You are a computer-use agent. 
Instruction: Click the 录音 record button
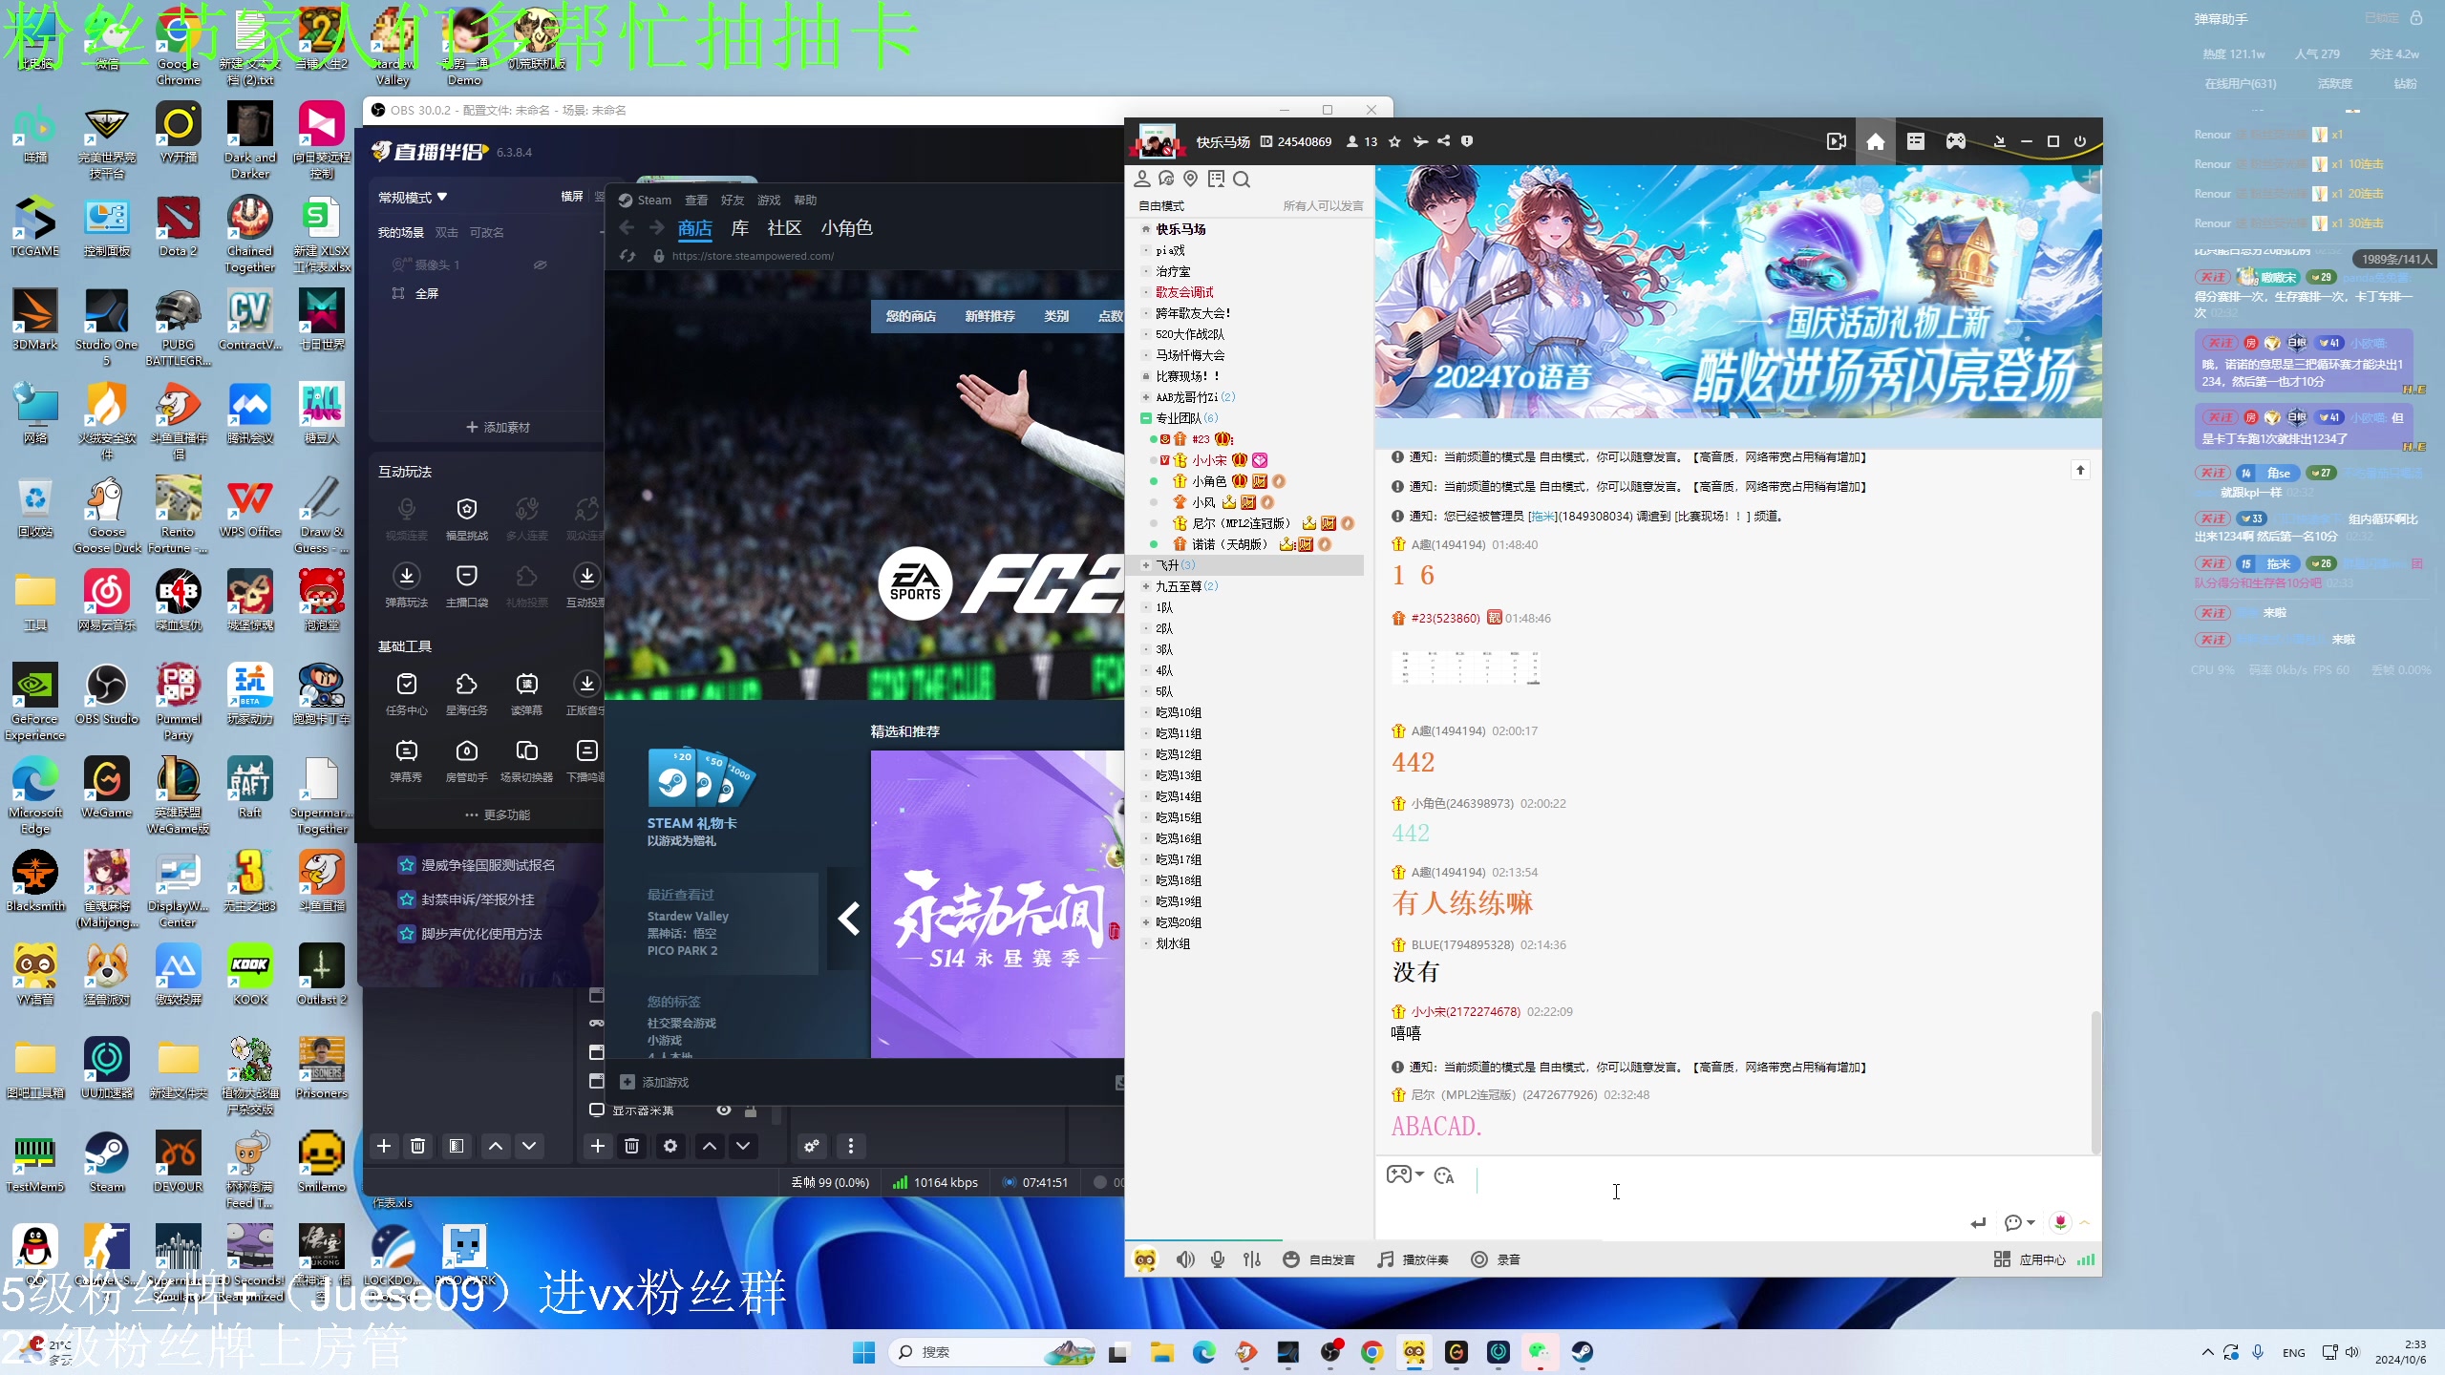[1496, 1259]
